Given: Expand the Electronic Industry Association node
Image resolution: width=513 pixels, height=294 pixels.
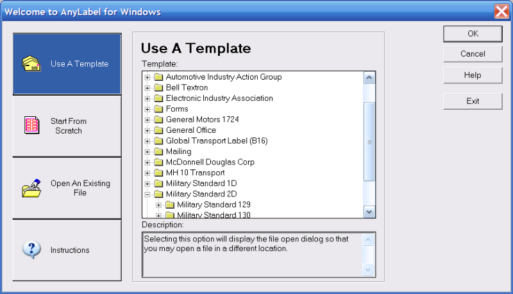Looking at the screenshot, I should point(147,99).
